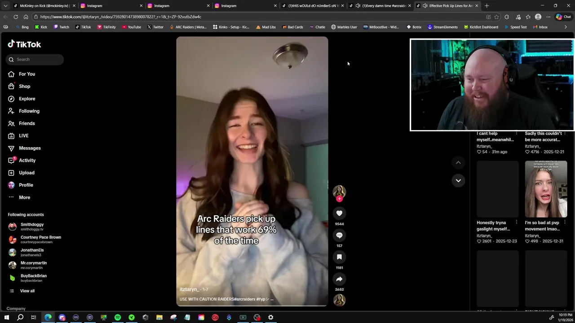
Task: Open options for 'I'm so bad at pvp' video
Action: click(565, 223)
